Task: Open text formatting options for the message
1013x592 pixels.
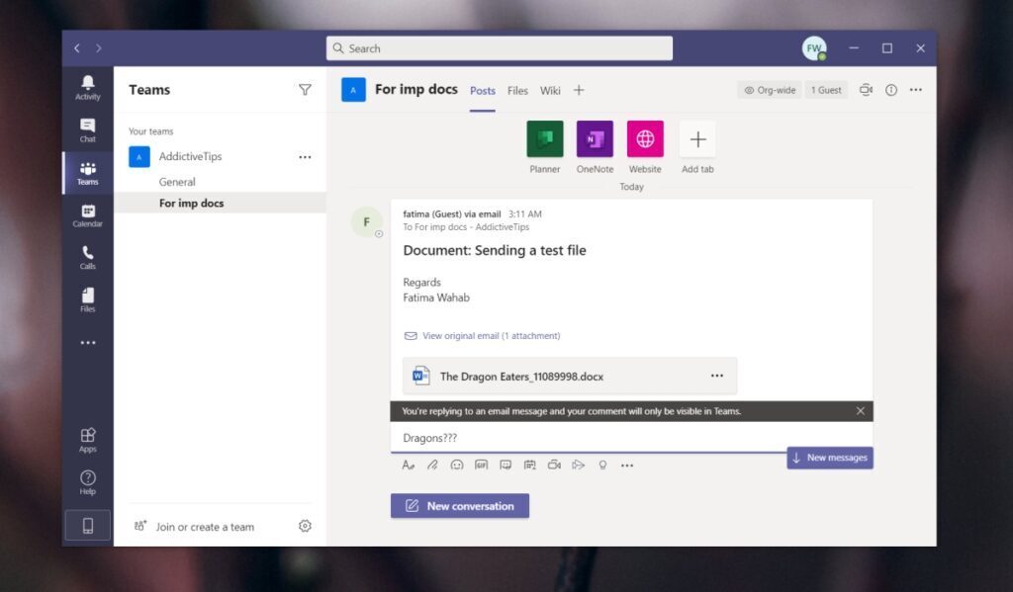Action: [x=409, y=465]
